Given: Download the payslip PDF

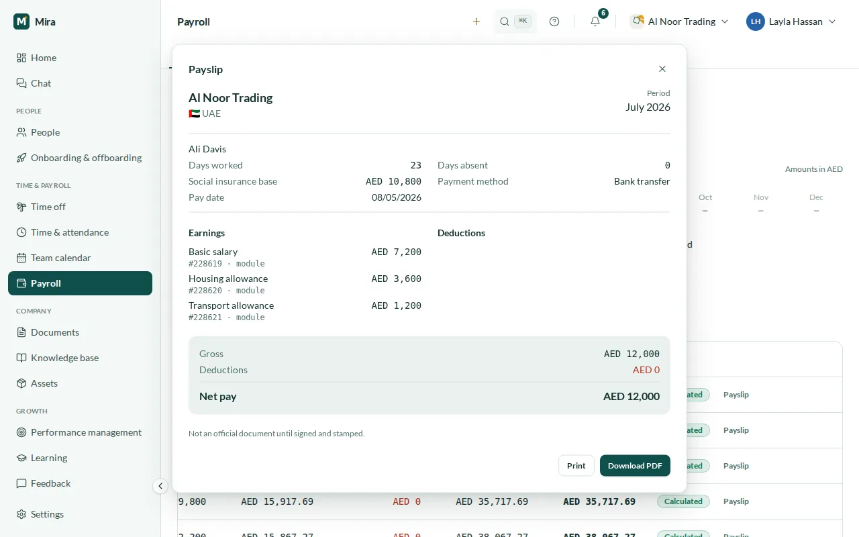Looking at the screenshot, I should 635,466.
